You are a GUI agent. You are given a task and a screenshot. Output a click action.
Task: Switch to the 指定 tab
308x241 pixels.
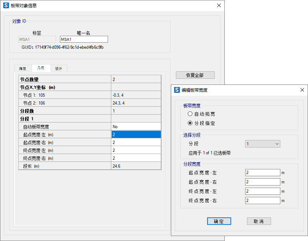[23, 68]
